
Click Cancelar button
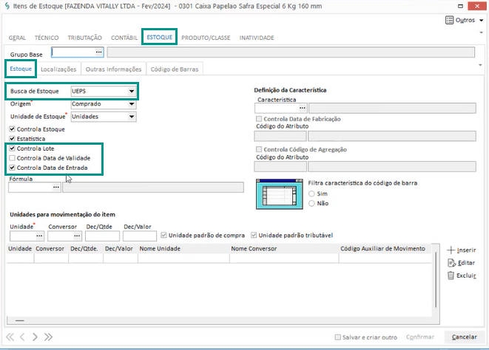coord(464,337)
